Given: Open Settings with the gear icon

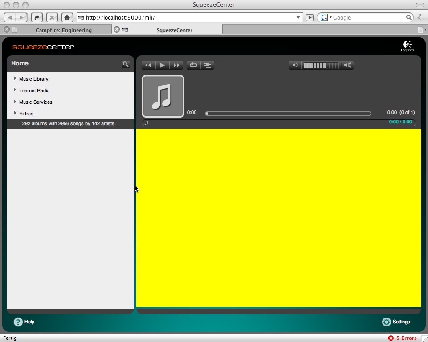Looking at the screenshot, I should pyautogui.click(x=395, y=322).
